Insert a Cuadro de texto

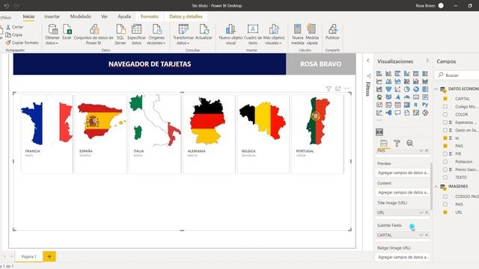tap(253, 34)
